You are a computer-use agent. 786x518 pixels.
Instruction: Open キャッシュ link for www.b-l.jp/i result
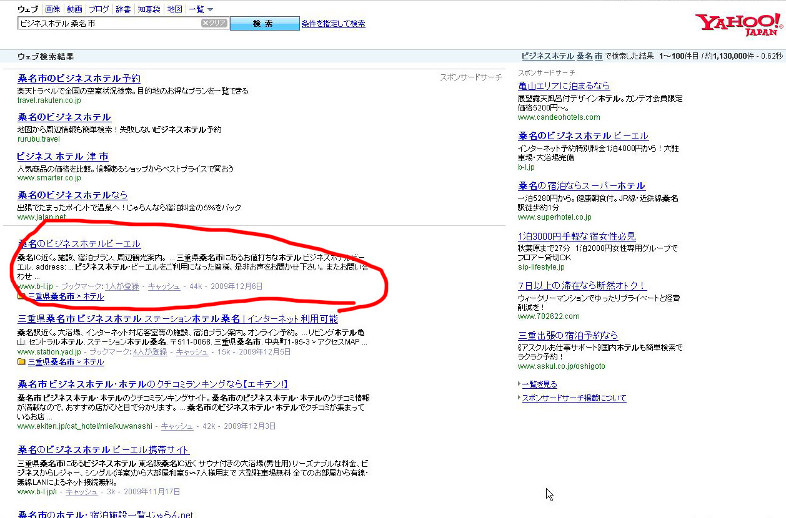[82, 492]
